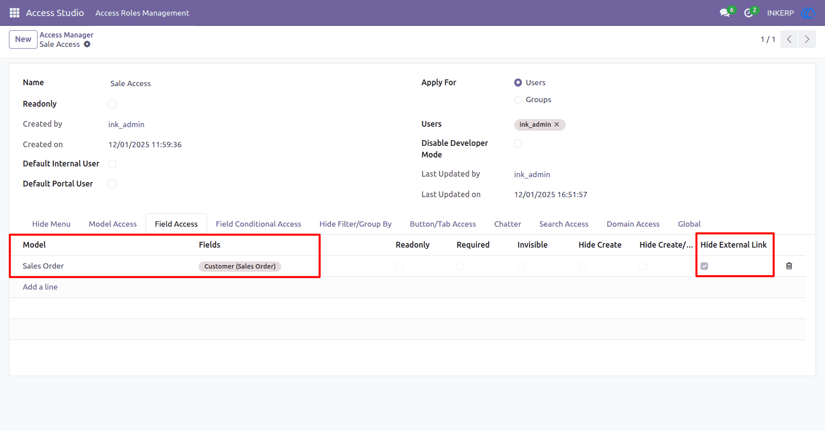Open the conversations message icon
The image size is (825, 431).
(725, 13)
